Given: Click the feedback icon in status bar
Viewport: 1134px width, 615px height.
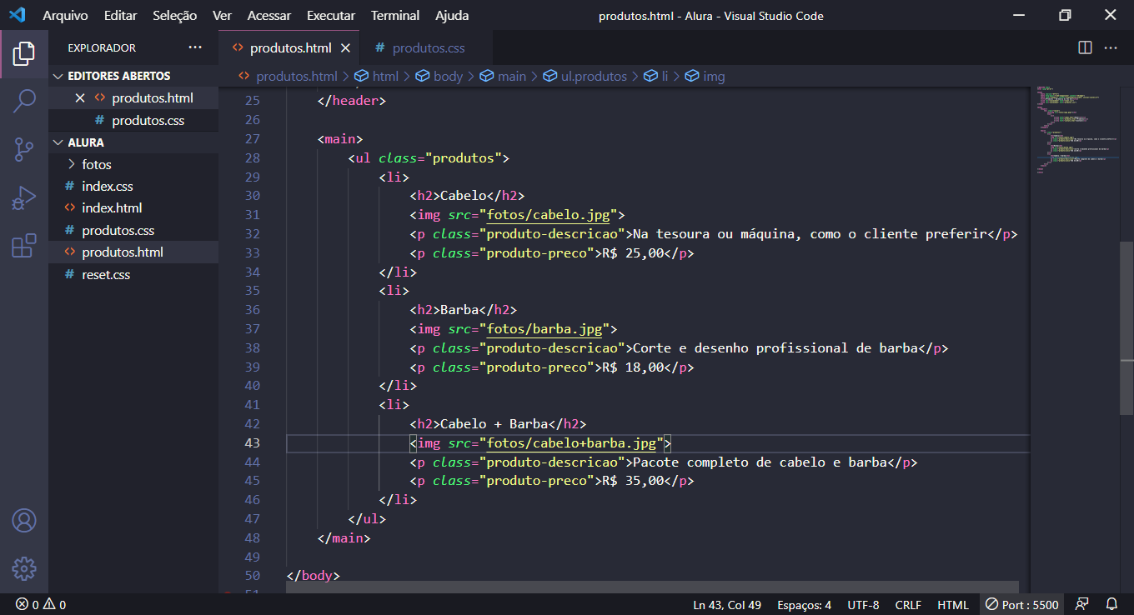Looking at the screenshot, I should (x=1082, y=605).
